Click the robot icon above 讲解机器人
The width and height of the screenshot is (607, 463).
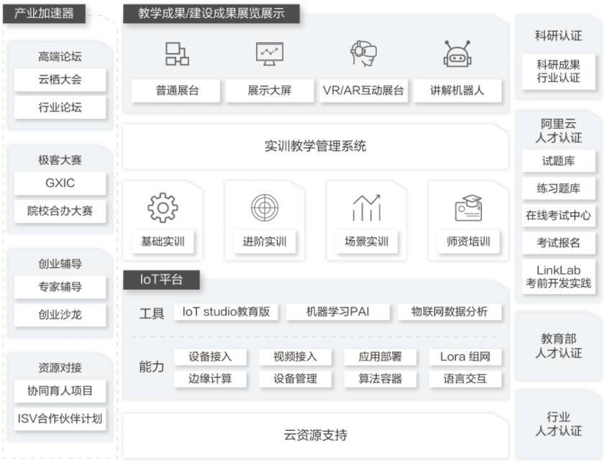coord(457,53)
